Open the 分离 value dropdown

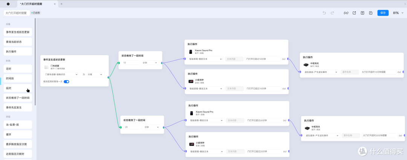point(95,75)
